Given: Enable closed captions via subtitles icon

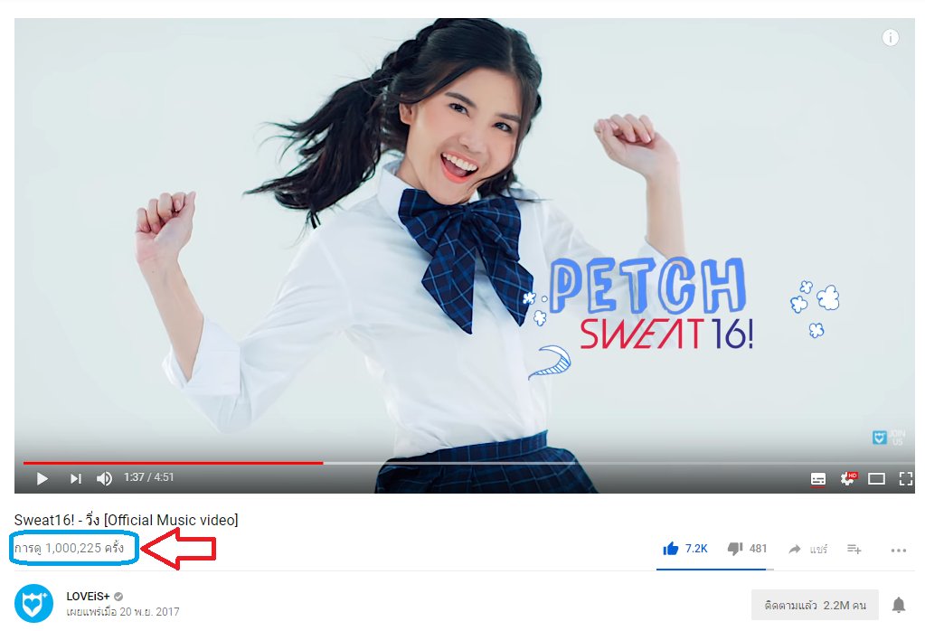Looking at the screenshot, I should (x=818, y=478).
